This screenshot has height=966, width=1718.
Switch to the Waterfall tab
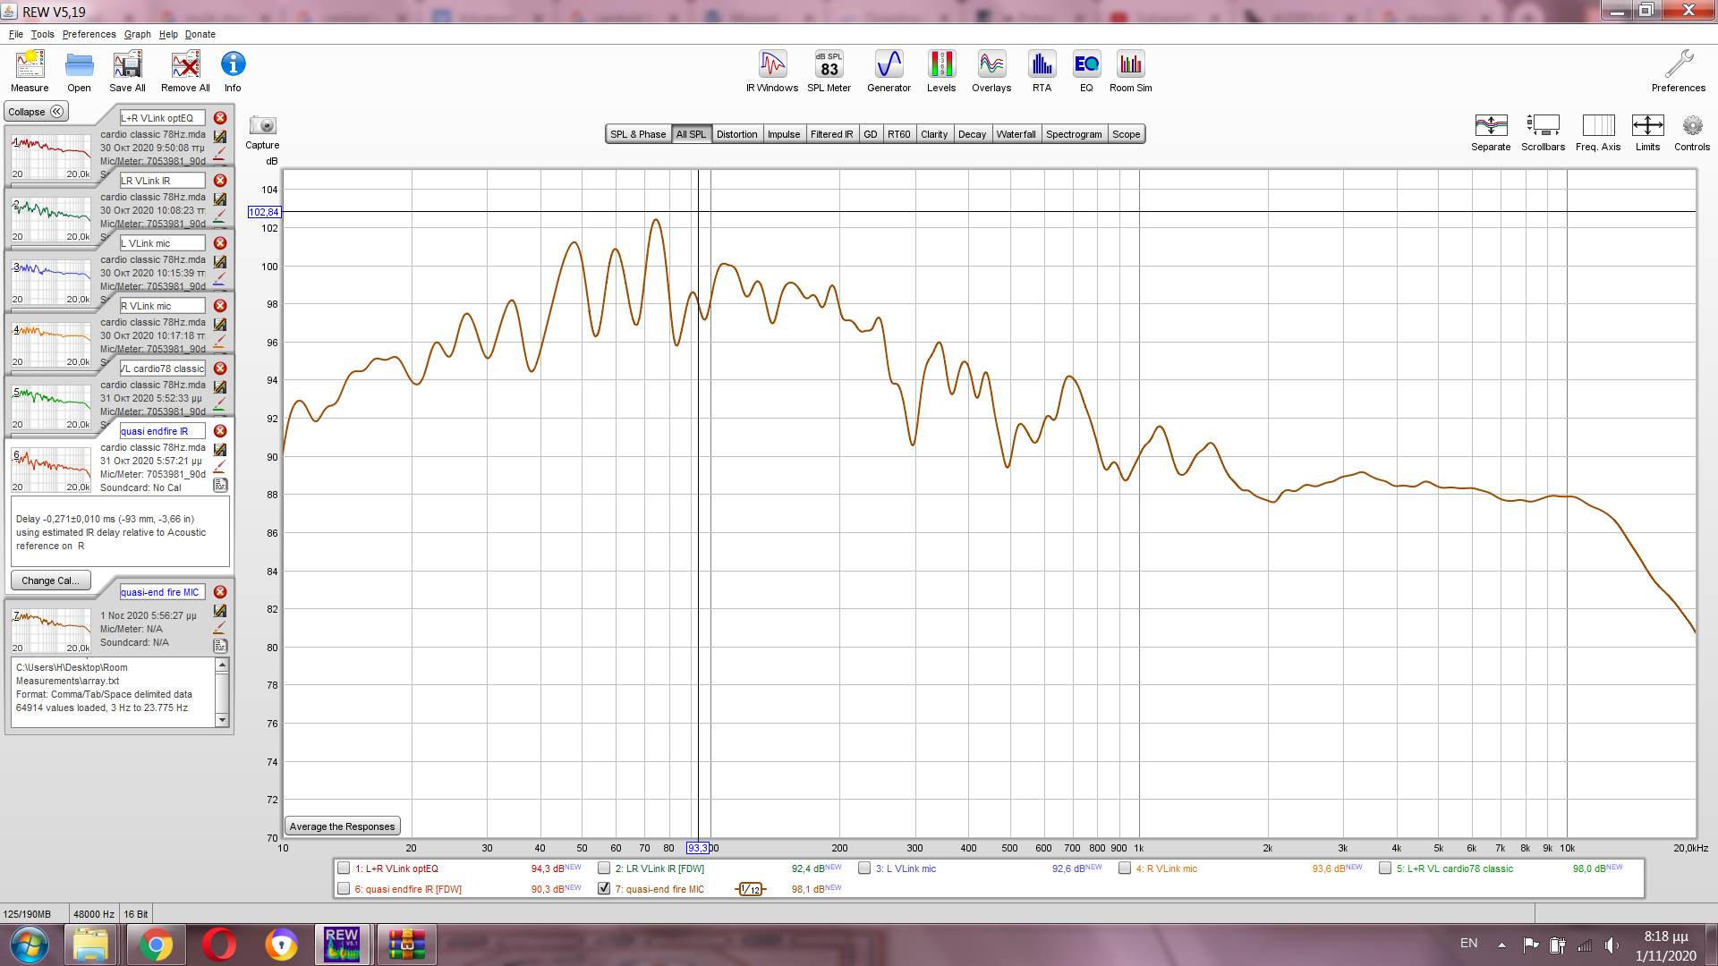[x=1016, y=134]
